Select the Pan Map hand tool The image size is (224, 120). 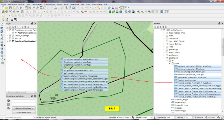pyautogui.click(x=26, y=8)
